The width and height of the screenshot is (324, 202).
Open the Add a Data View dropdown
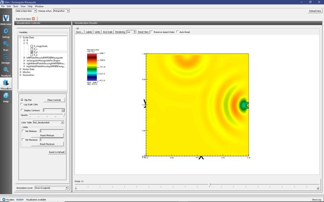click(26, 11)
